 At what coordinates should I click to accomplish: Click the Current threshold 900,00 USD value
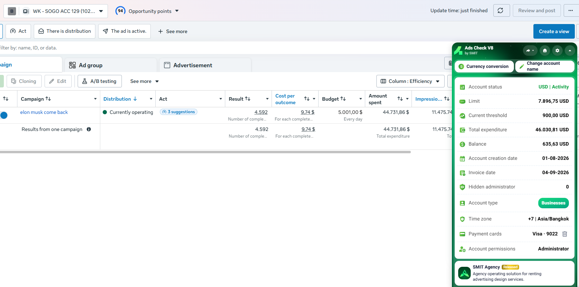pyautogui.click(x=555, y=115)
